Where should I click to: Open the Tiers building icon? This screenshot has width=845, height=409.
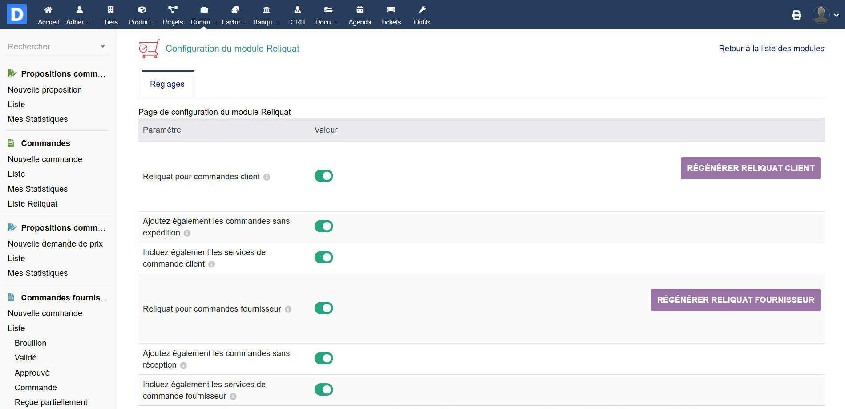tap(110, 10)
